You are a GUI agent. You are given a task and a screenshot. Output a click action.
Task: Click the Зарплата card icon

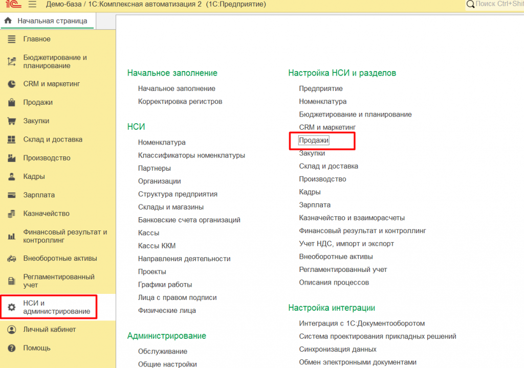click(x=12, y=195)
